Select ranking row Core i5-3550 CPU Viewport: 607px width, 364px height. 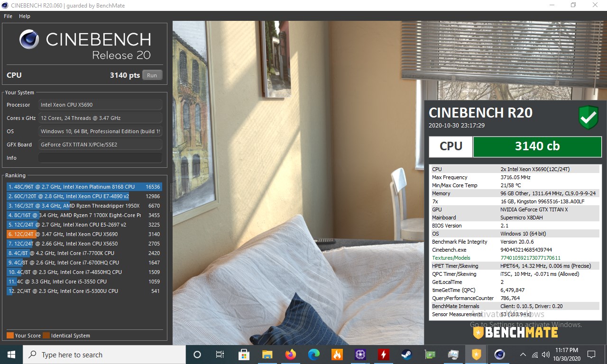click(84, 282)
